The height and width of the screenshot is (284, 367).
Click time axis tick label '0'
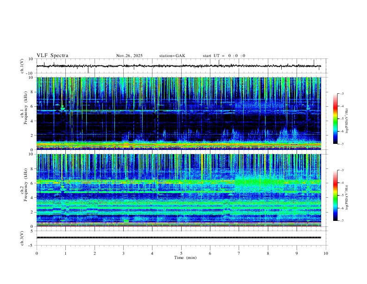37,253
